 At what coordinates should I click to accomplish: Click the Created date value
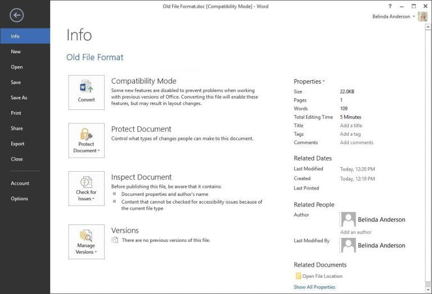click(x=357, y=179)
